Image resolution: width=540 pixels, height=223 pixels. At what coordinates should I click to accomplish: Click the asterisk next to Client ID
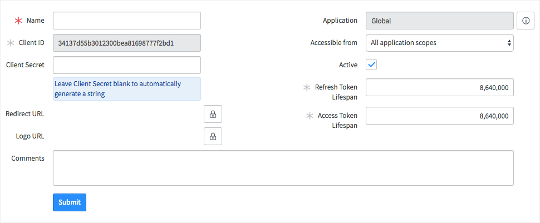[x=10, y=43]
